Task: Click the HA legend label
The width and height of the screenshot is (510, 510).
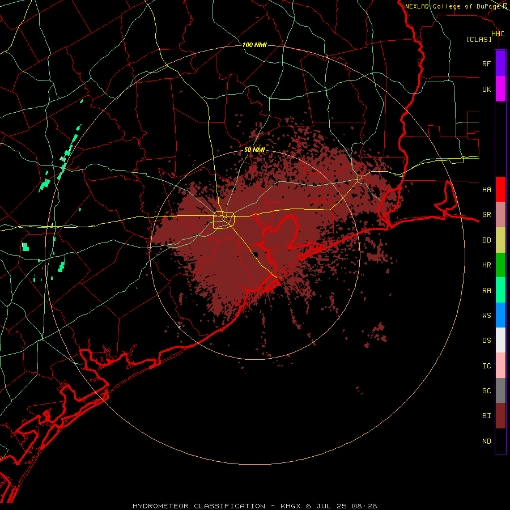Action: [486, 190]
